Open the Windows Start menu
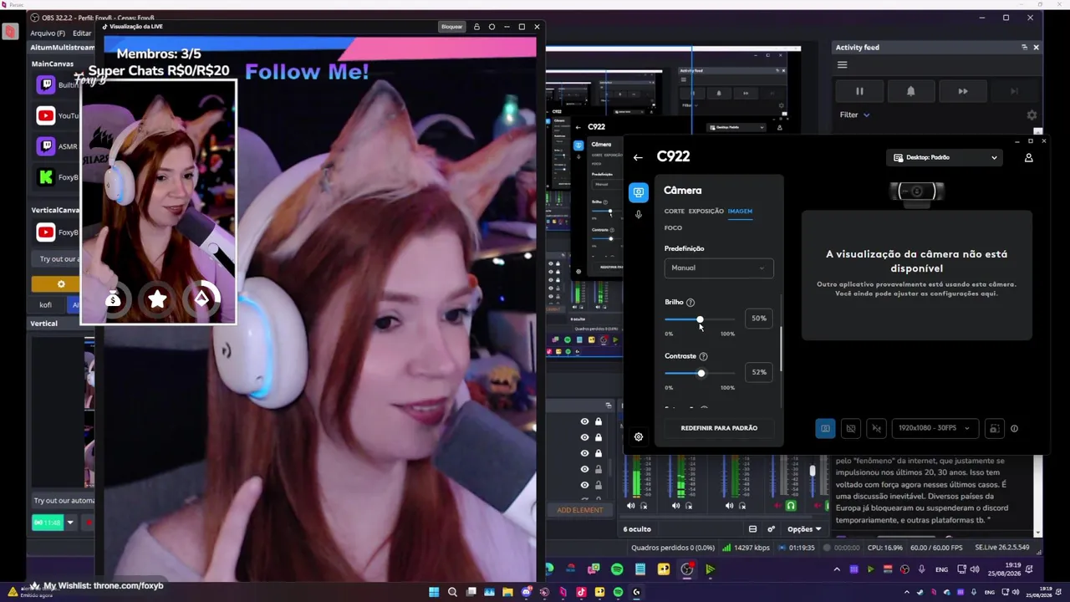1070x602 pixels. [434, 592]
